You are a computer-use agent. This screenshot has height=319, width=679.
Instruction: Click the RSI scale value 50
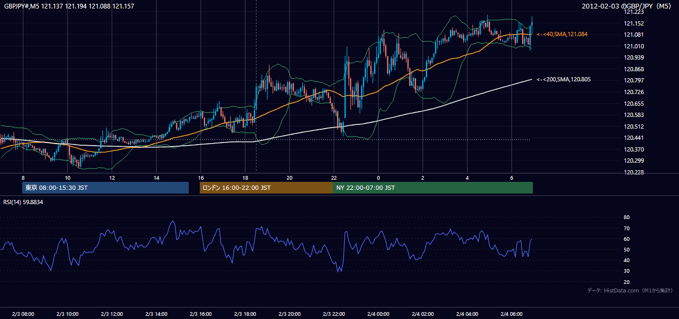coord(627,249)
